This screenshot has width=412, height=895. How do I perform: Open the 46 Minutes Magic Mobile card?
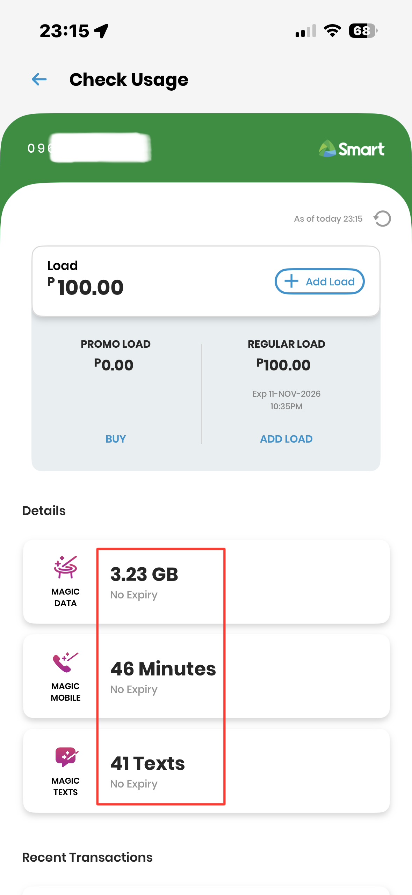pyautogui.click(x=206, y=676)
